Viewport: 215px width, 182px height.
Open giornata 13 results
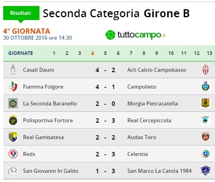click(x=209, y=53)
